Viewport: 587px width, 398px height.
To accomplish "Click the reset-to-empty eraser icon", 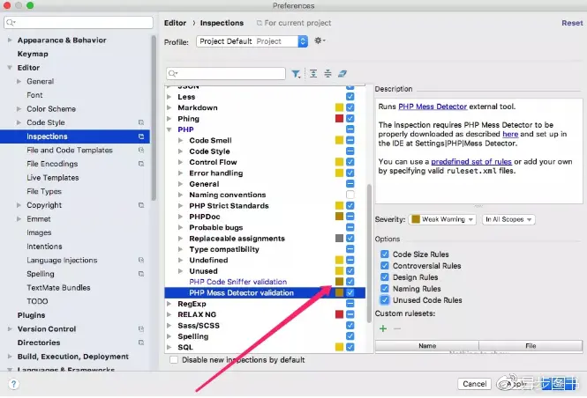I will pos(342,74).
